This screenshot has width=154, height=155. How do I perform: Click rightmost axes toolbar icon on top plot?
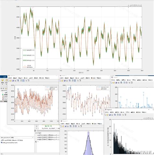[x=141, y=6]
